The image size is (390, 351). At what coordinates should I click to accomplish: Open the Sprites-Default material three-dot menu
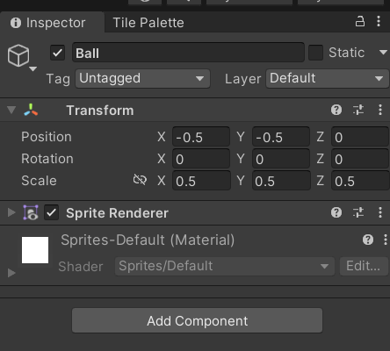click(x=386, y=240)
